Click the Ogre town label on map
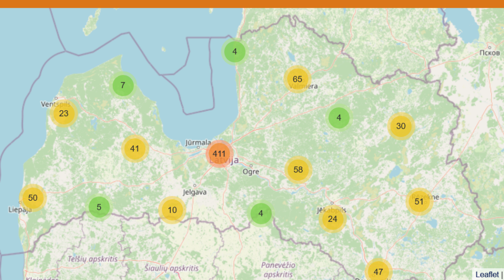Image resolution: width=504 pixels, height=280 pixels. [x=251, y=172]
